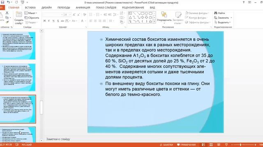Toggle center text alignment
The image size is (263, 147).
[x=95, y=21]
